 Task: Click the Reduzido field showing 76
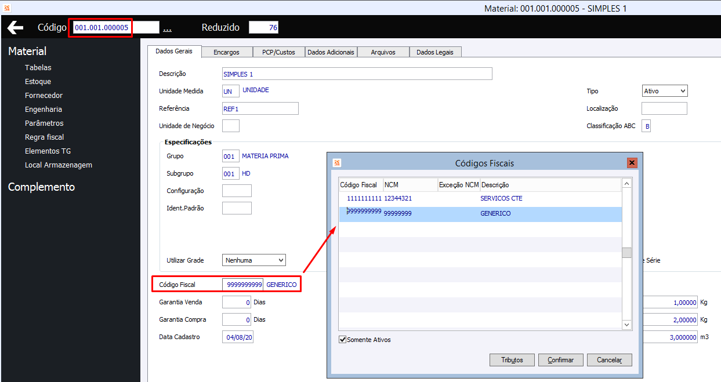tap(264, 28)
